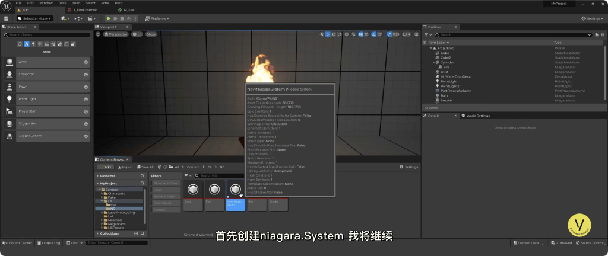608x256 pixels.
Task: Open the File menu
Action: [18, 3]
